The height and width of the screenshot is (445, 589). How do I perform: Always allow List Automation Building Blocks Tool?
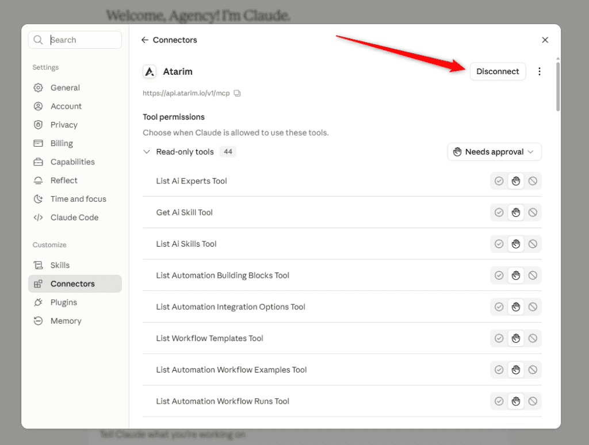[x=499, y=275]
